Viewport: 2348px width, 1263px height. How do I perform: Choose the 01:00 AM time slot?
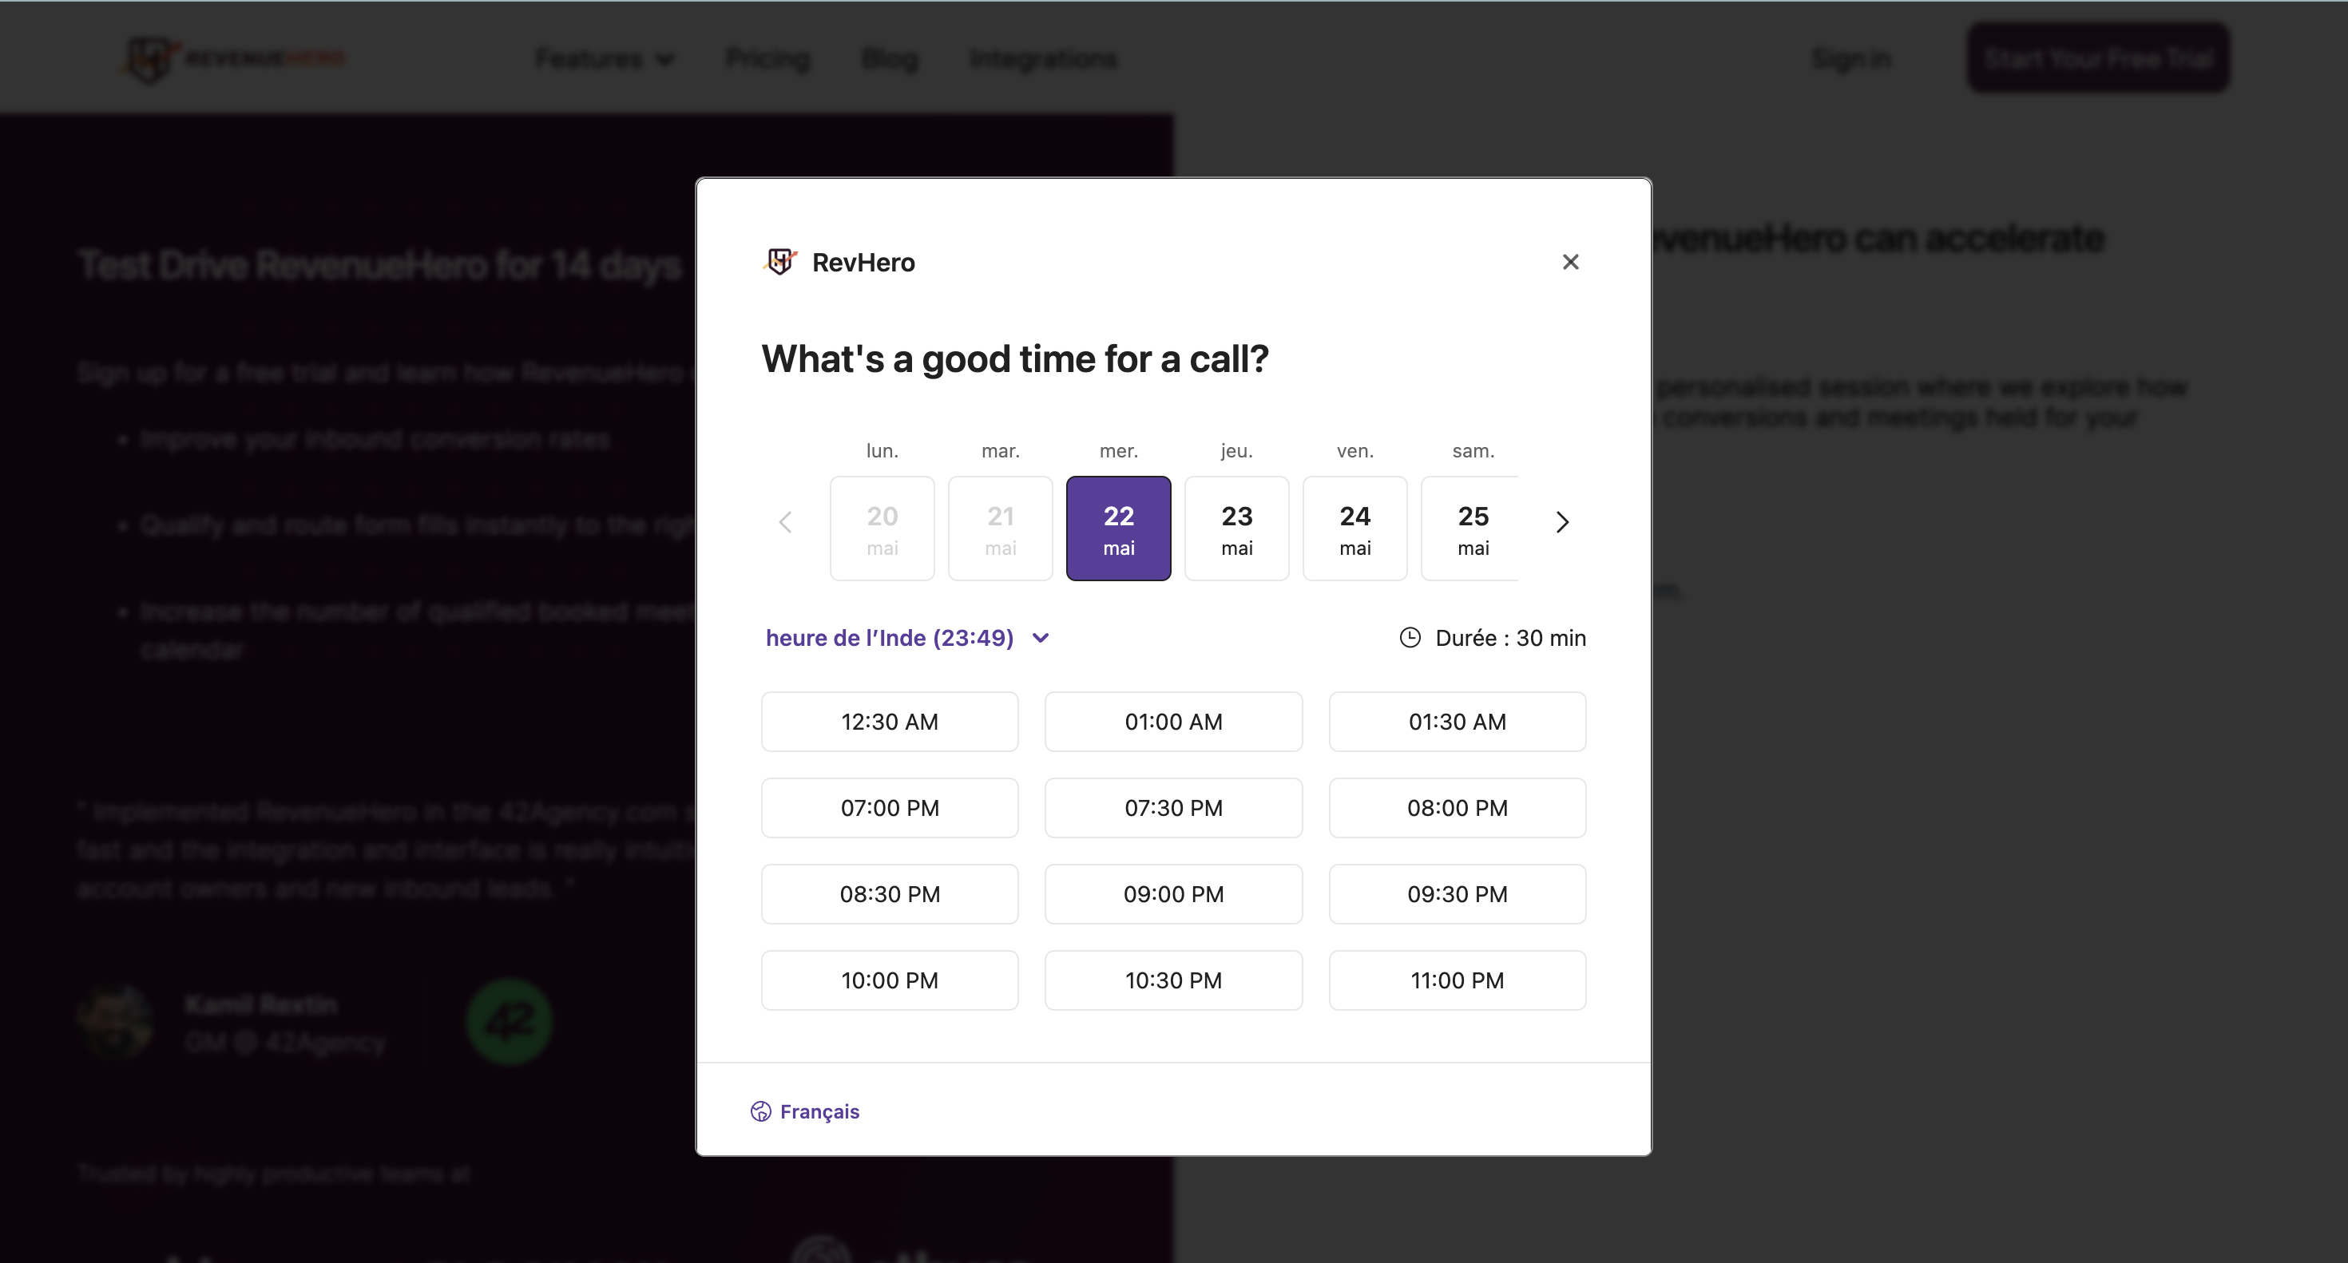(x=1173, y=722)
